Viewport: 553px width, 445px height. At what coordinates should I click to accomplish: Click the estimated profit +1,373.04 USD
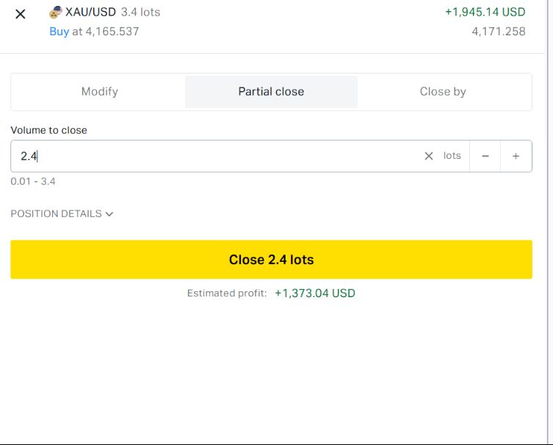coord(315,293)
